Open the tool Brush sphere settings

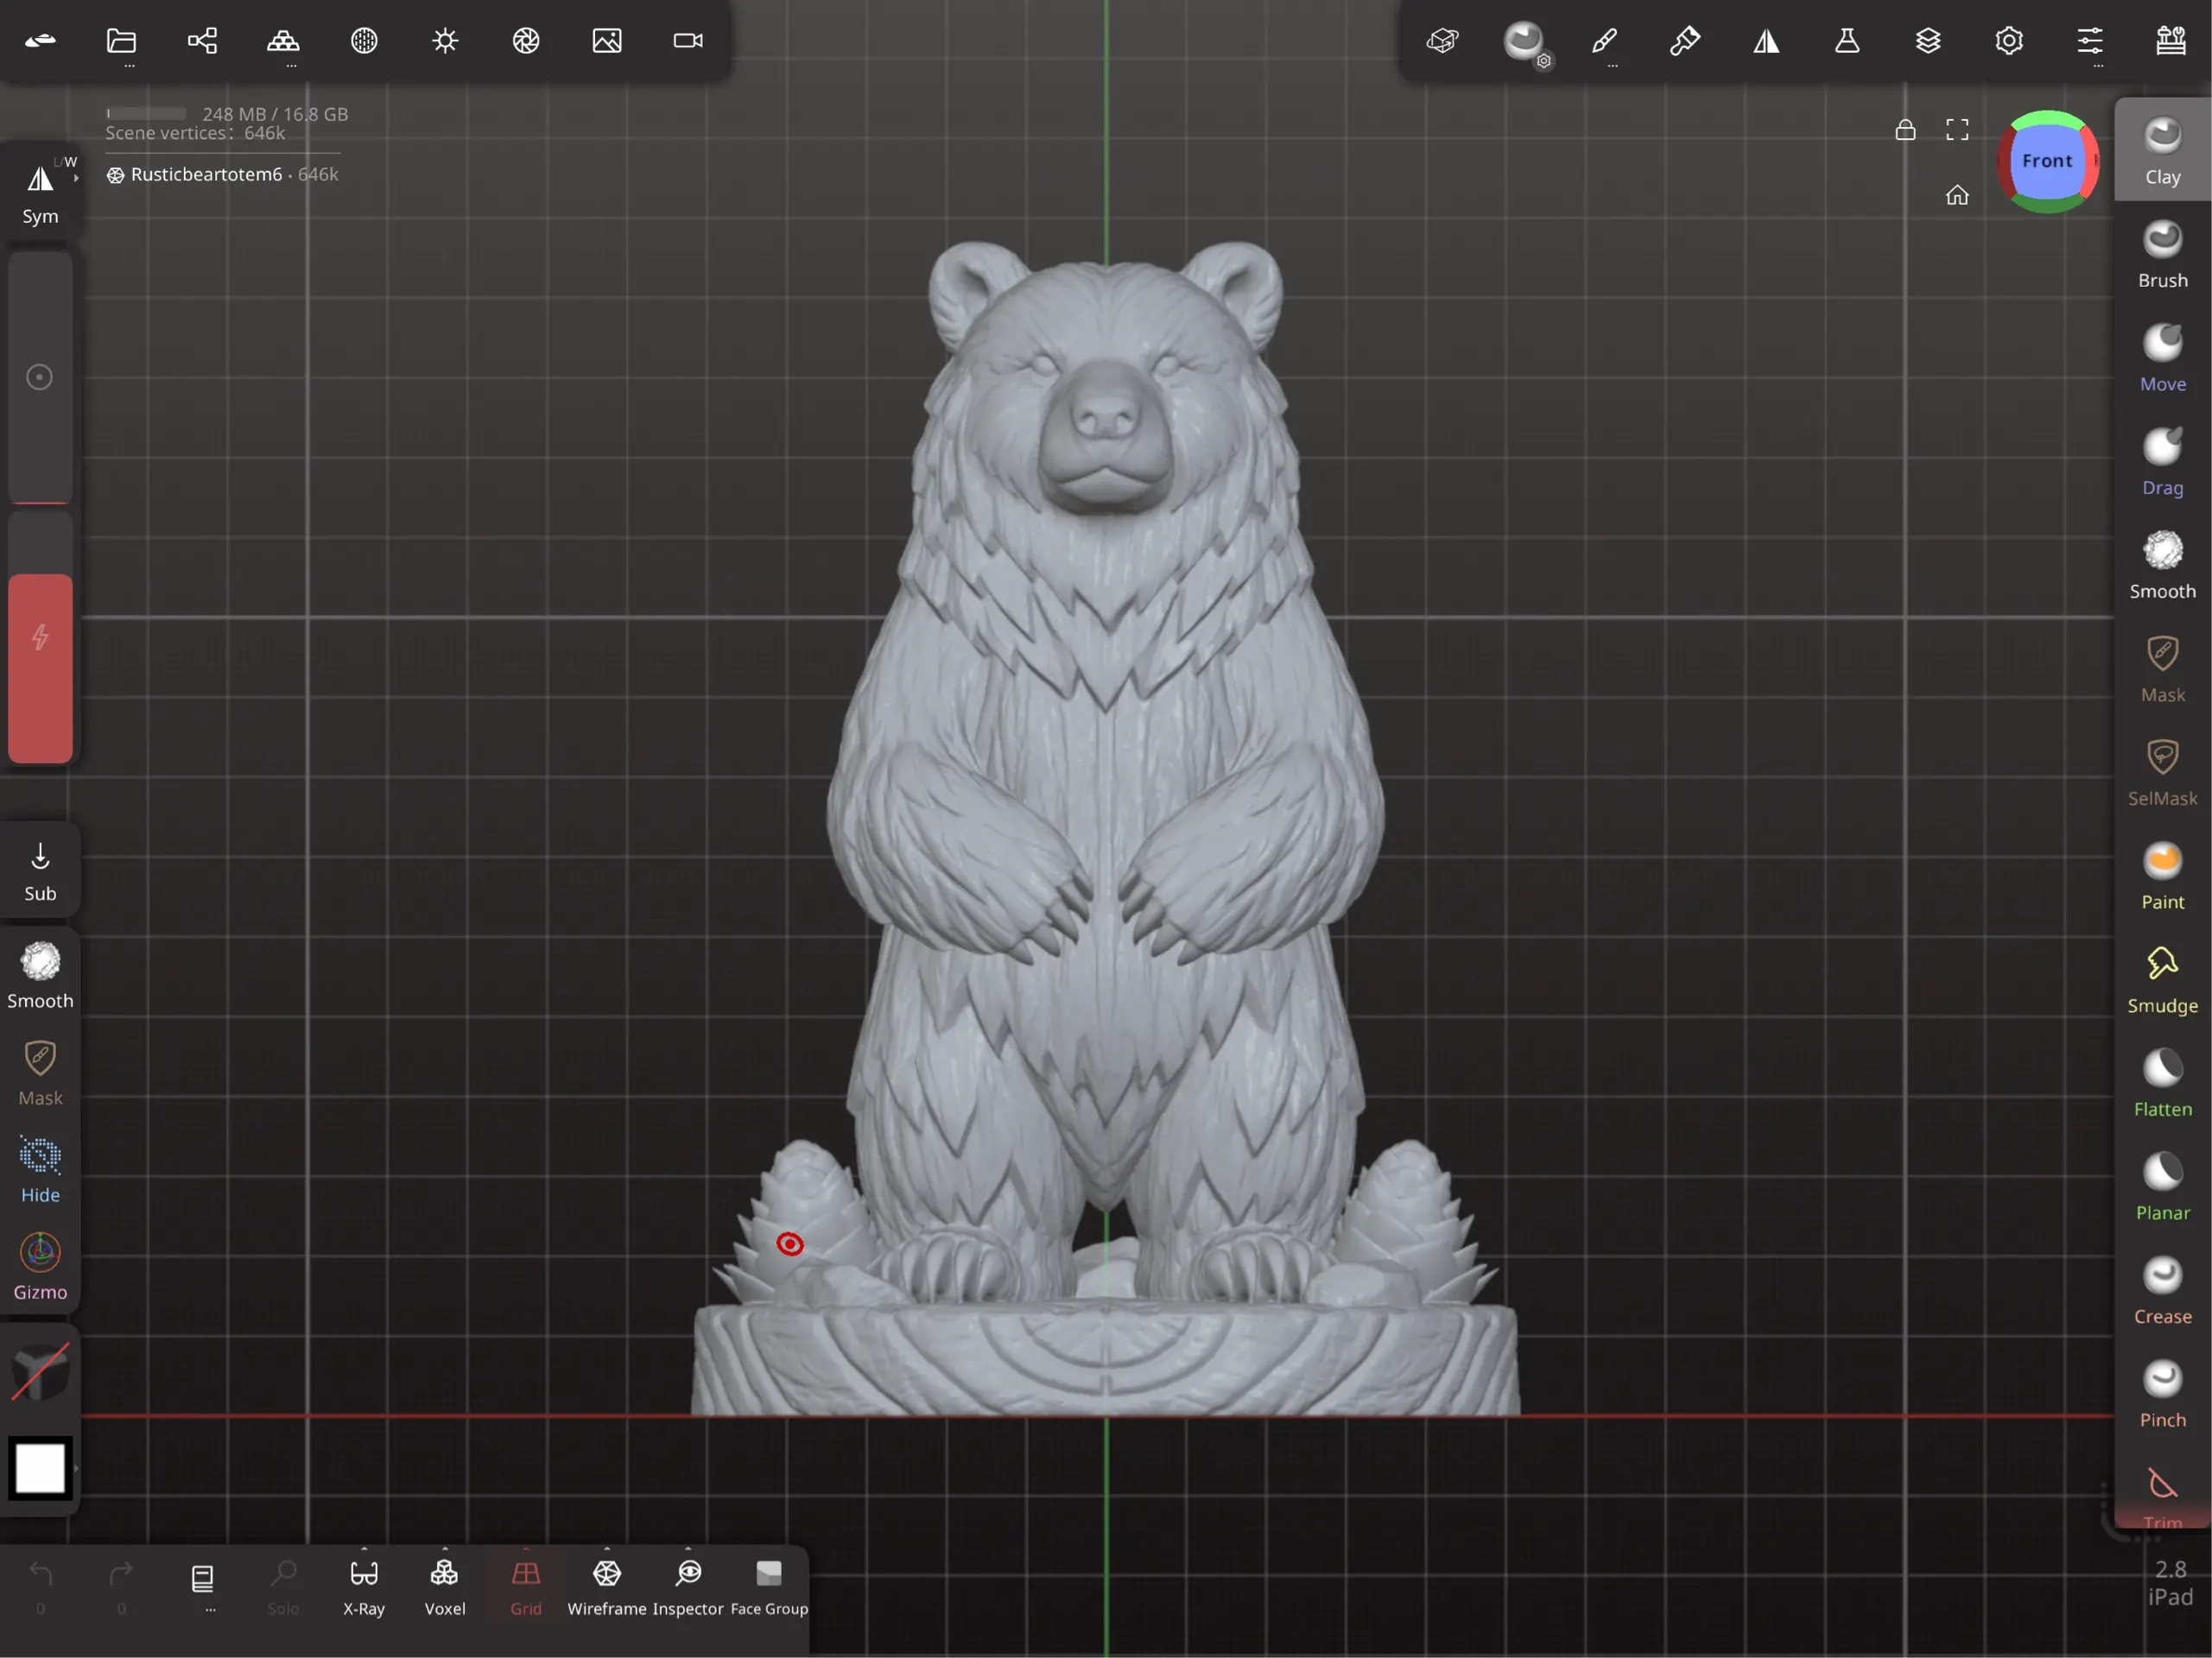[1524, 41]
